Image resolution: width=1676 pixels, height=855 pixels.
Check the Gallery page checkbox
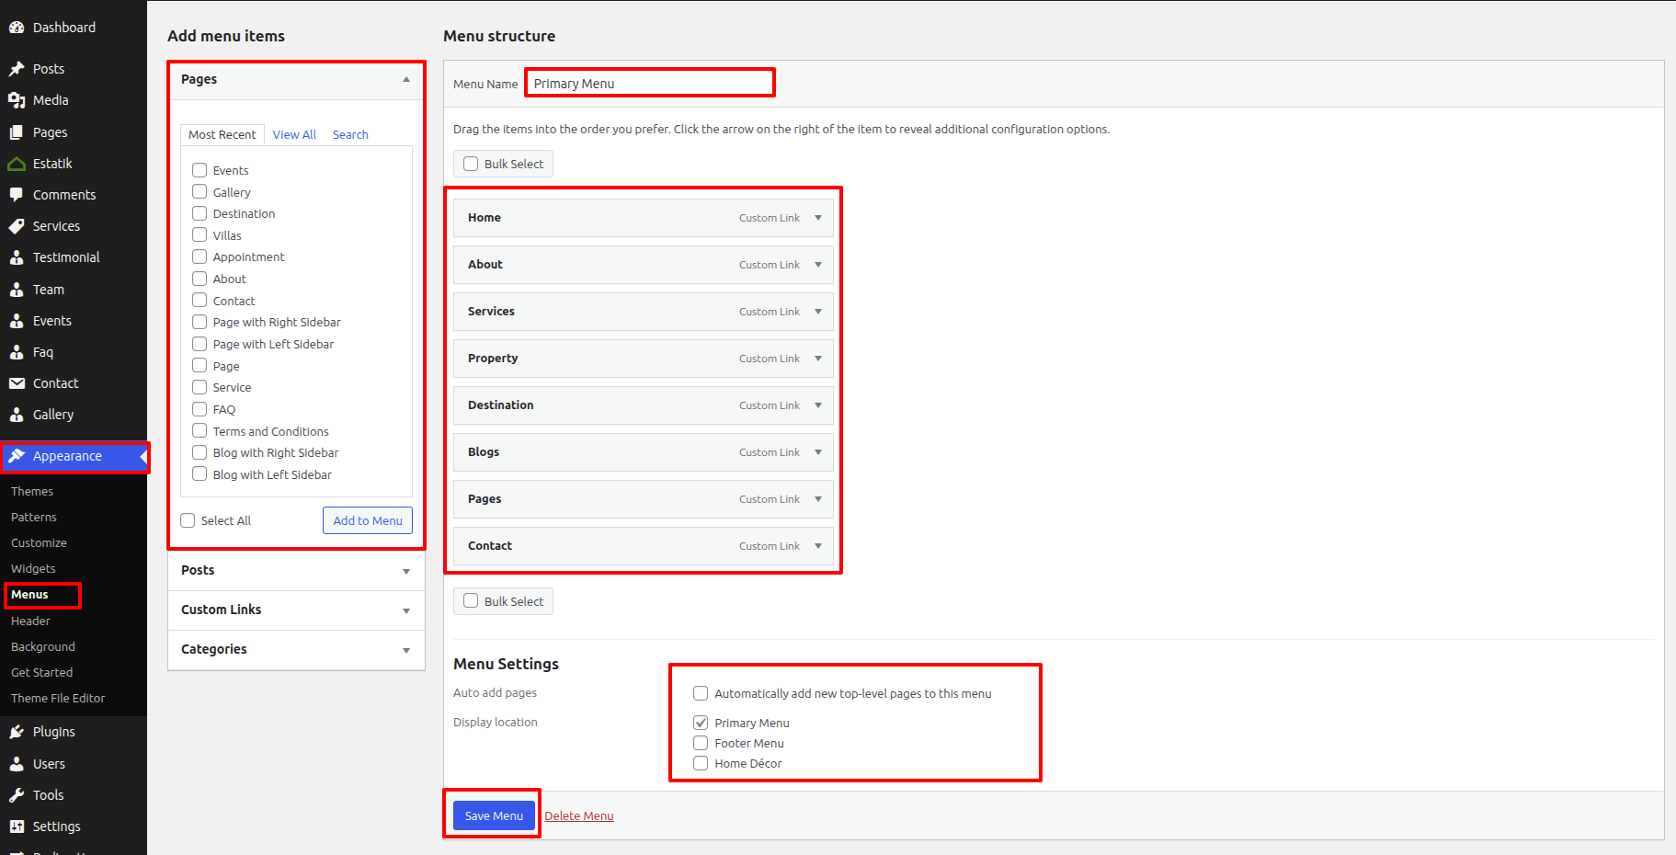pos(200,192)
